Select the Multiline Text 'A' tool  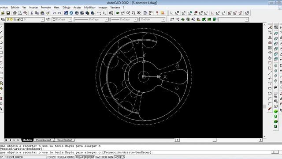point(1,109)
